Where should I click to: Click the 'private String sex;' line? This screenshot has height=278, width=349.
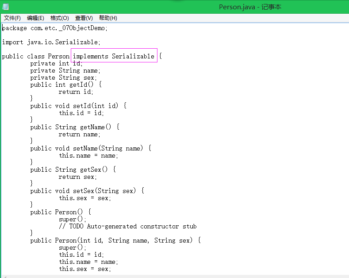pyautogui.click(x=63, y=78)
